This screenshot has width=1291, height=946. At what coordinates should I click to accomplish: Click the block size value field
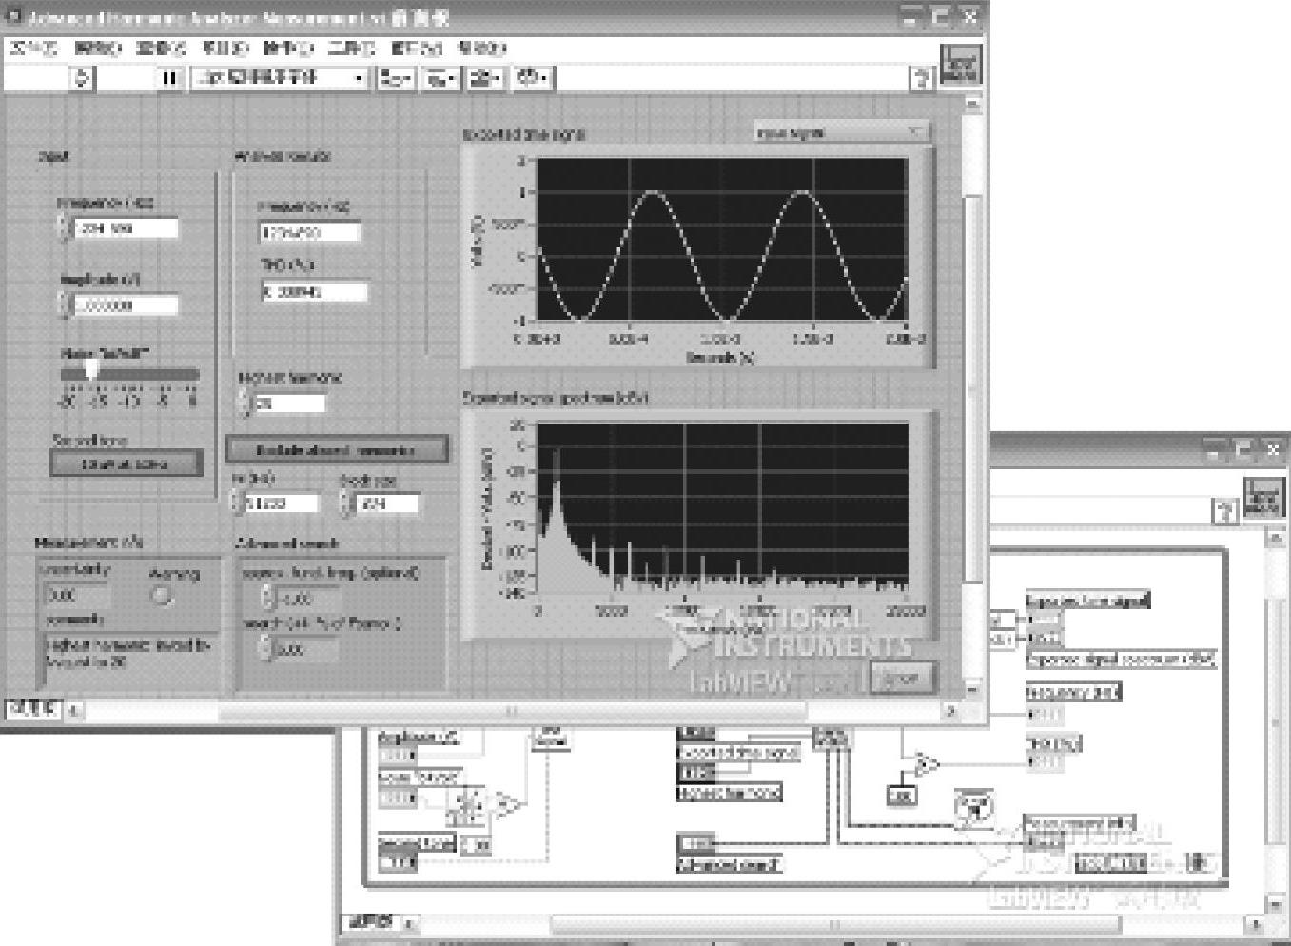point(387,503)
